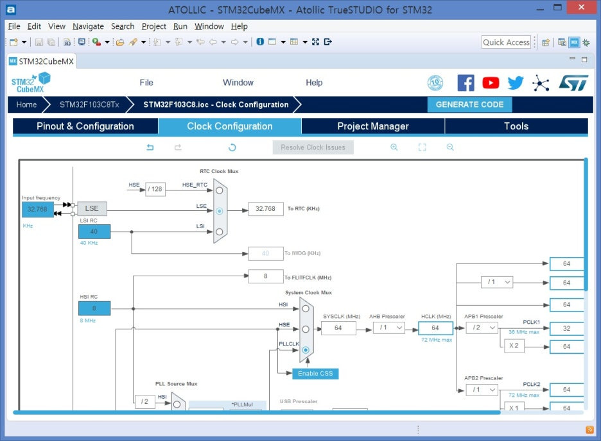The width and height of the screenshot is (601, 441).
Task: Open the Twitter bird icon
Action: point(516,83)
